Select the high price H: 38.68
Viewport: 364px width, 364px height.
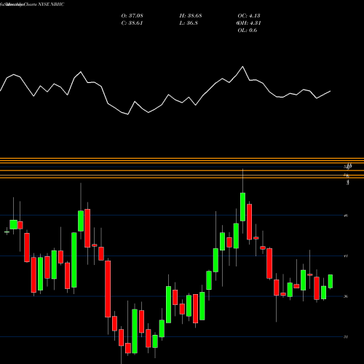click(191, 15)
